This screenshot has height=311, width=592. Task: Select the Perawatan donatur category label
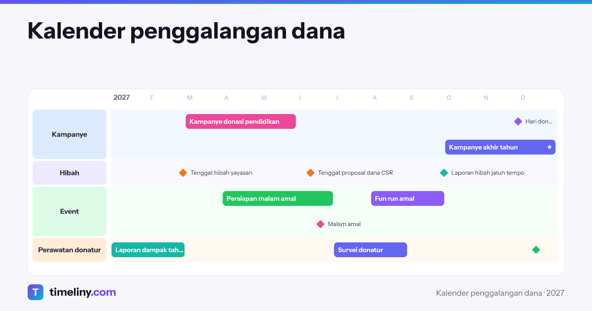click(70, 250)
